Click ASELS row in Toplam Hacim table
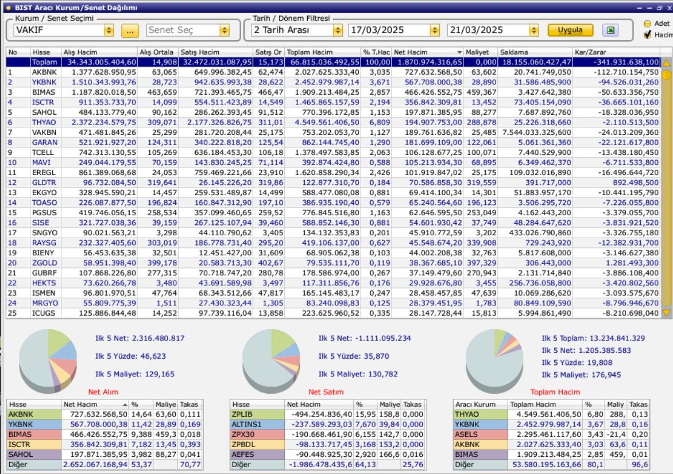Image resolution: width=673 pixels, height=474 pixels. [x=551, y=434]
